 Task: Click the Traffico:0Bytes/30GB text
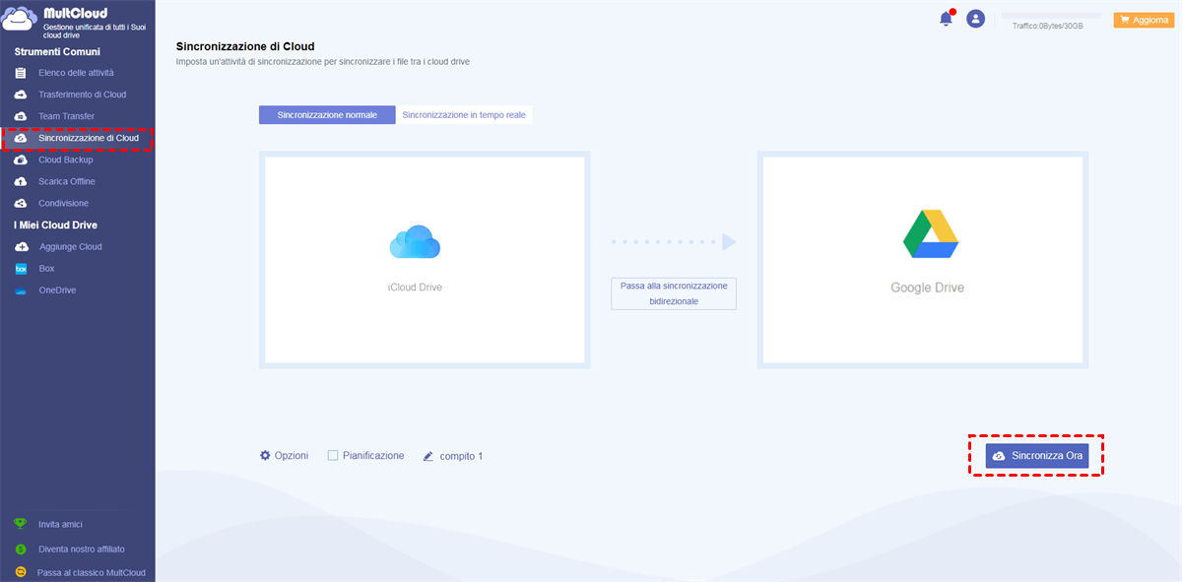(1048, 27)
